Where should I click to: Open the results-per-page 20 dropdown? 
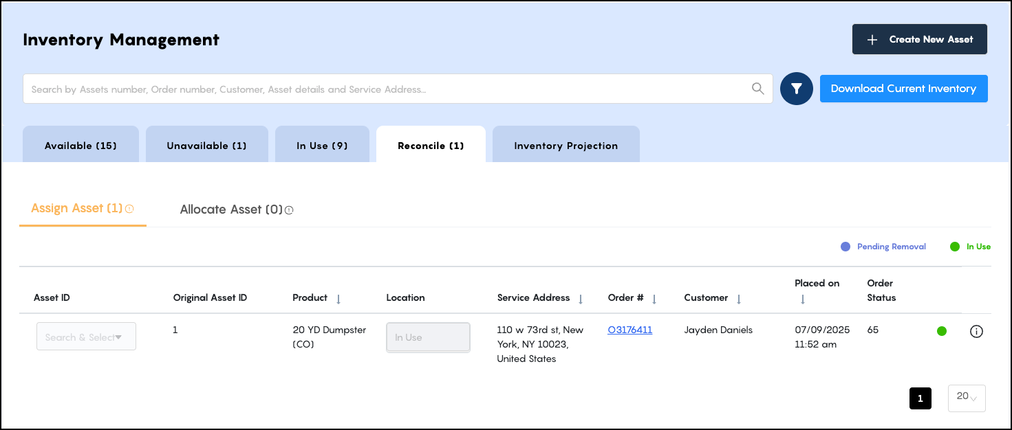(x=966, y=398)
